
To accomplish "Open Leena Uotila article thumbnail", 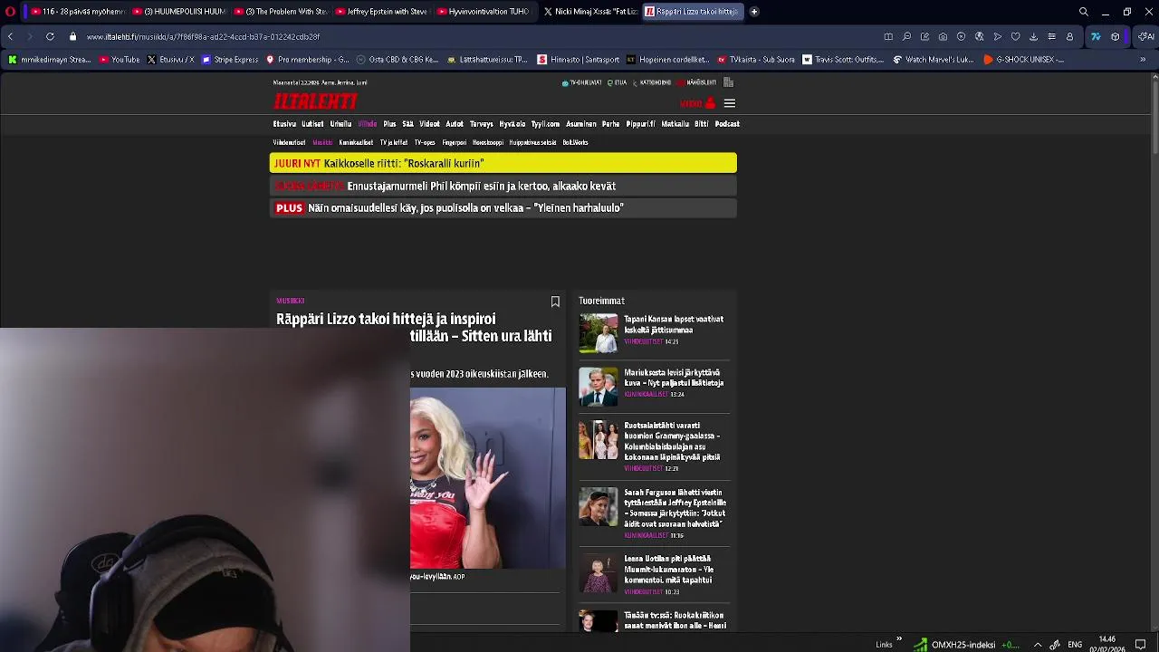I will click(x=598, y=573).
